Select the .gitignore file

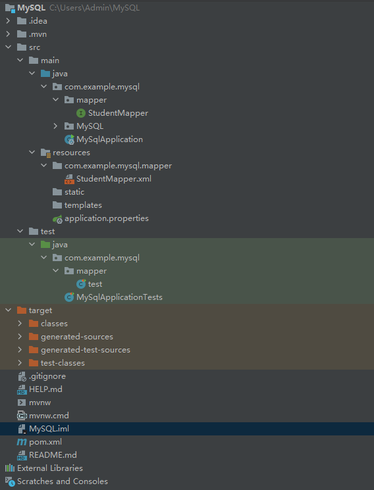(x=47, y=376)
